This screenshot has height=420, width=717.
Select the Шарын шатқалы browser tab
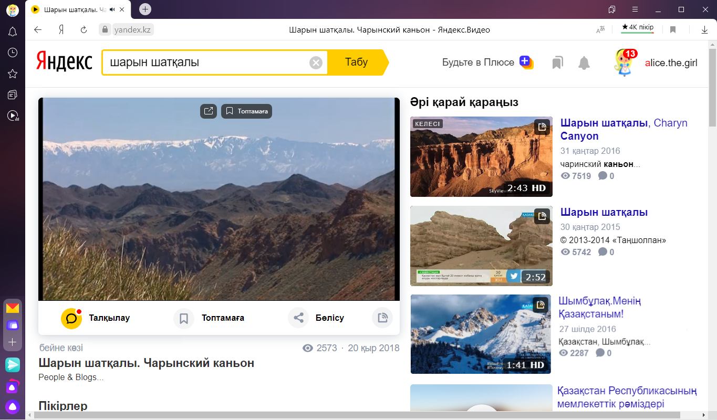[79, 9]
